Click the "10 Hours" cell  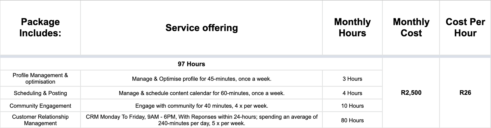[x=352, y=106]
